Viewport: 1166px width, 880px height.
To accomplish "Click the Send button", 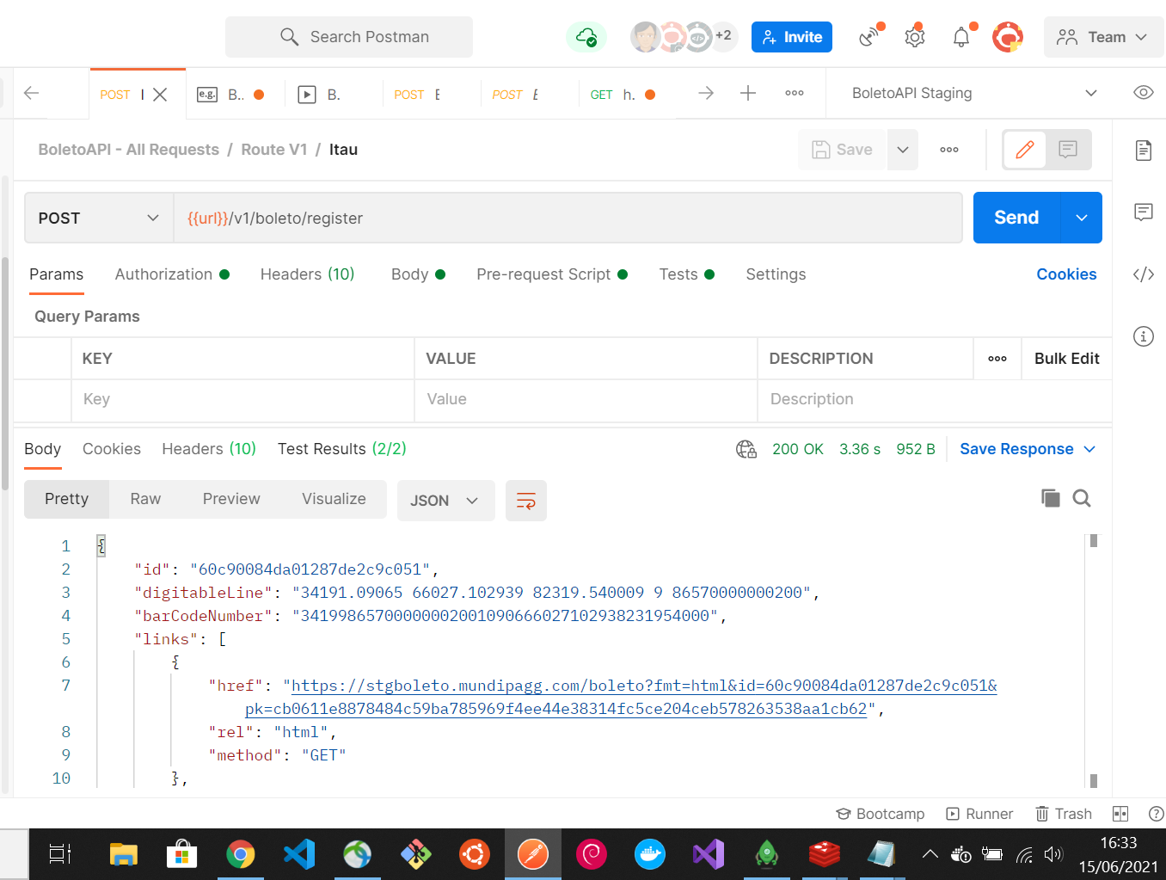I will click(1016, 218).
